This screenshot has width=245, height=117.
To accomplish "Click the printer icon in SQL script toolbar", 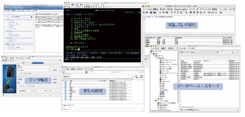I will [x=220, y=12].
